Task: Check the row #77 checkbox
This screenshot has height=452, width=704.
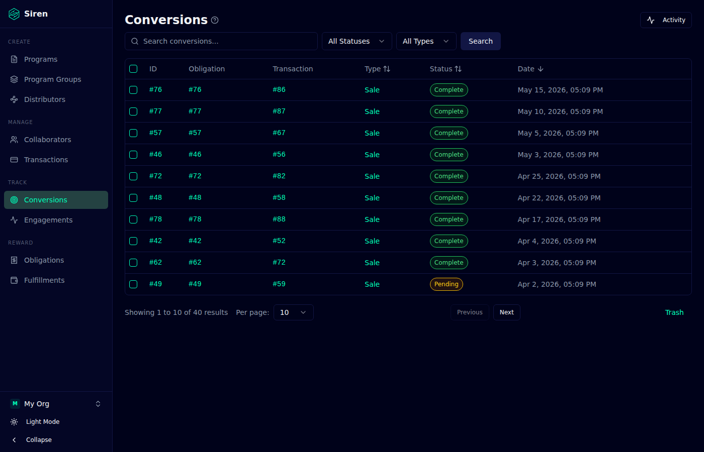Action: (x=133, y=111)
